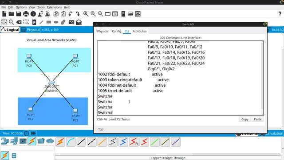Click the Redo arrow icon

tap(78, 14)
